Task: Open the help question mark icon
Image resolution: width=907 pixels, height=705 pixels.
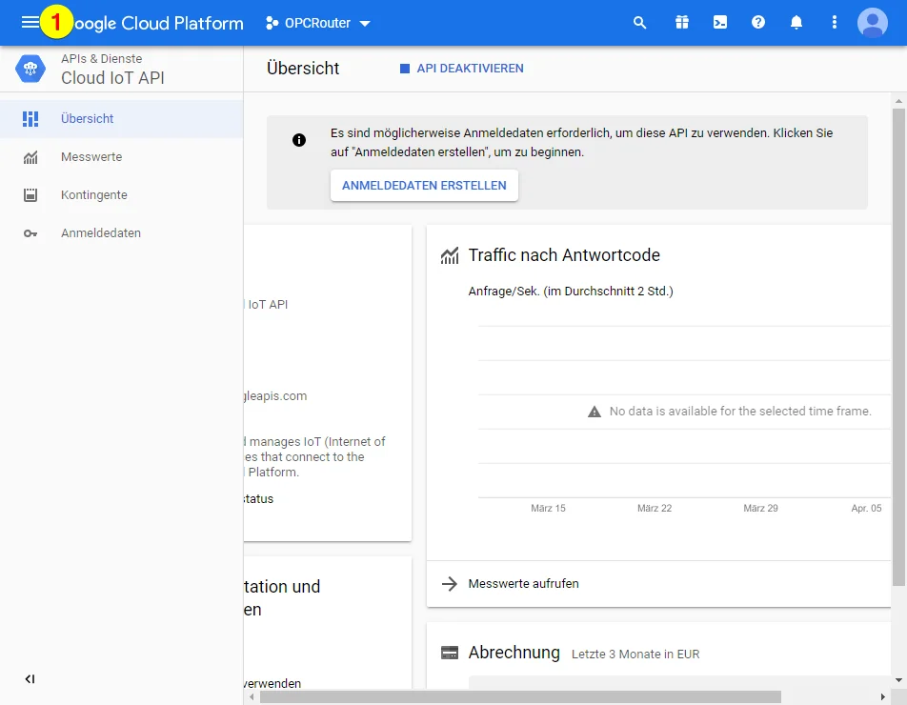Action: [x=757, y=23]
